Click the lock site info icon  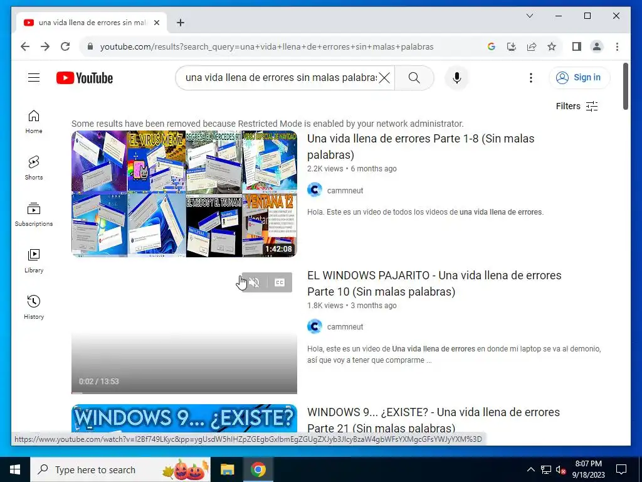click(90, 46)
